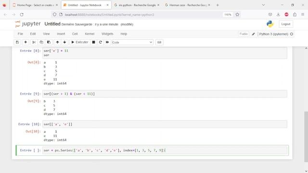Copy selected cells icon
Viewport: 308px width, 173px height.
click(x=41, y=42)
